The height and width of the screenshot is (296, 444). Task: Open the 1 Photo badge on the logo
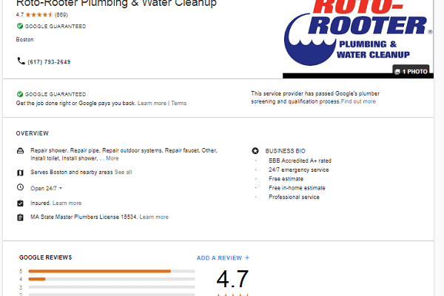(411, 71)
